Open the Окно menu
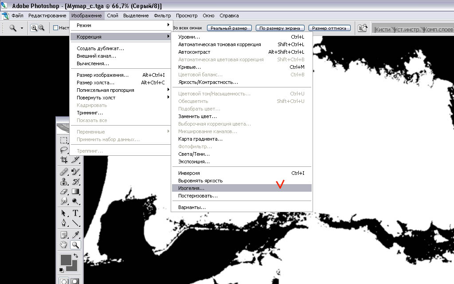This screenshot has height=284, width=454. point(208,16)
